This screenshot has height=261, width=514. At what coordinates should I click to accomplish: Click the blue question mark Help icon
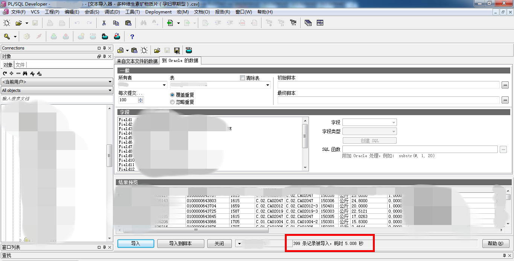coord(132,36)
